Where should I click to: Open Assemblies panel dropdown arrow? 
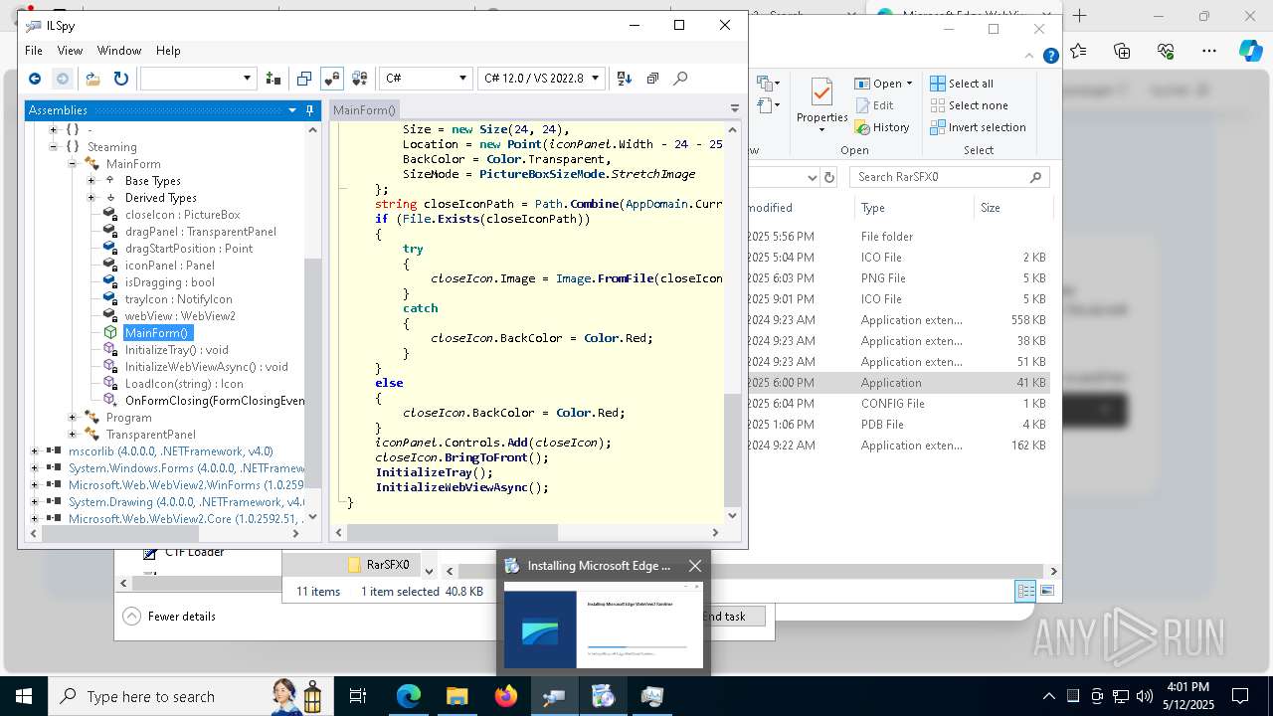click(292, 110)
